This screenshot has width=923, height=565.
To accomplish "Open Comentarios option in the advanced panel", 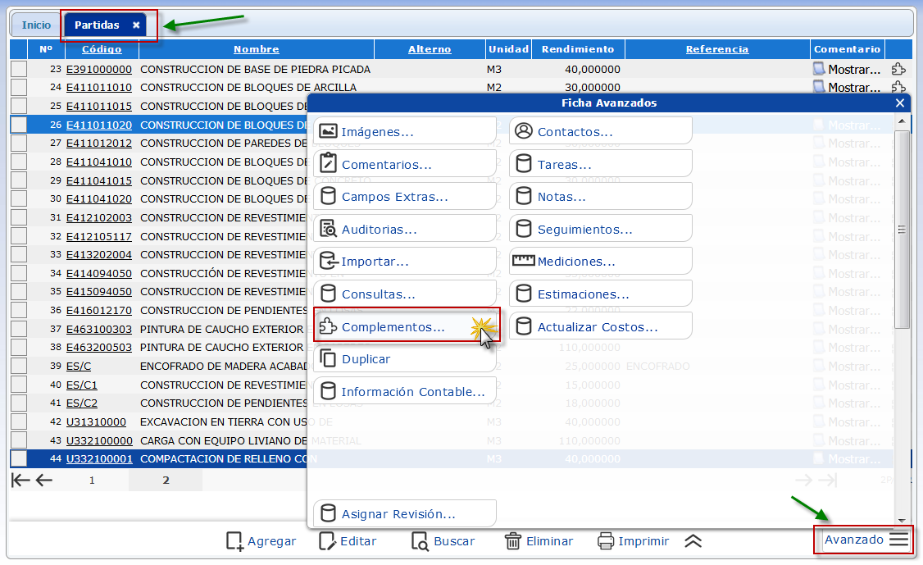I will pos(404,164).
